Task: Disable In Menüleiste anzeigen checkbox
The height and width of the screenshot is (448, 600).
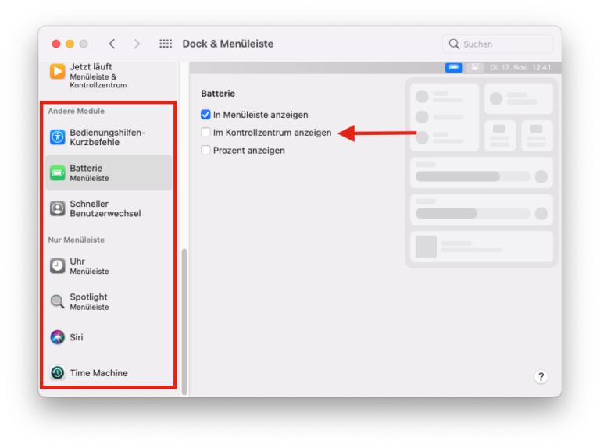Action: (205, 115)
